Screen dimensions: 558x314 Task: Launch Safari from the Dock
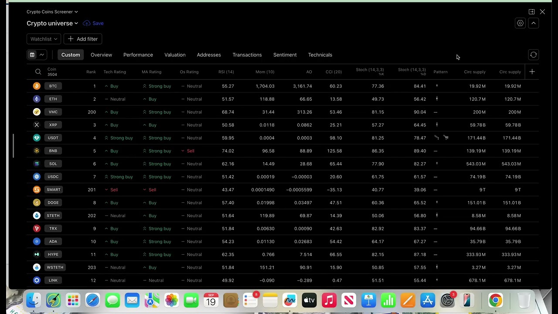93,300
